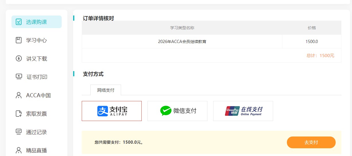Choose 微信支付 payment option
The height and width of the screenshot is (156, 352).
point(177,111)
